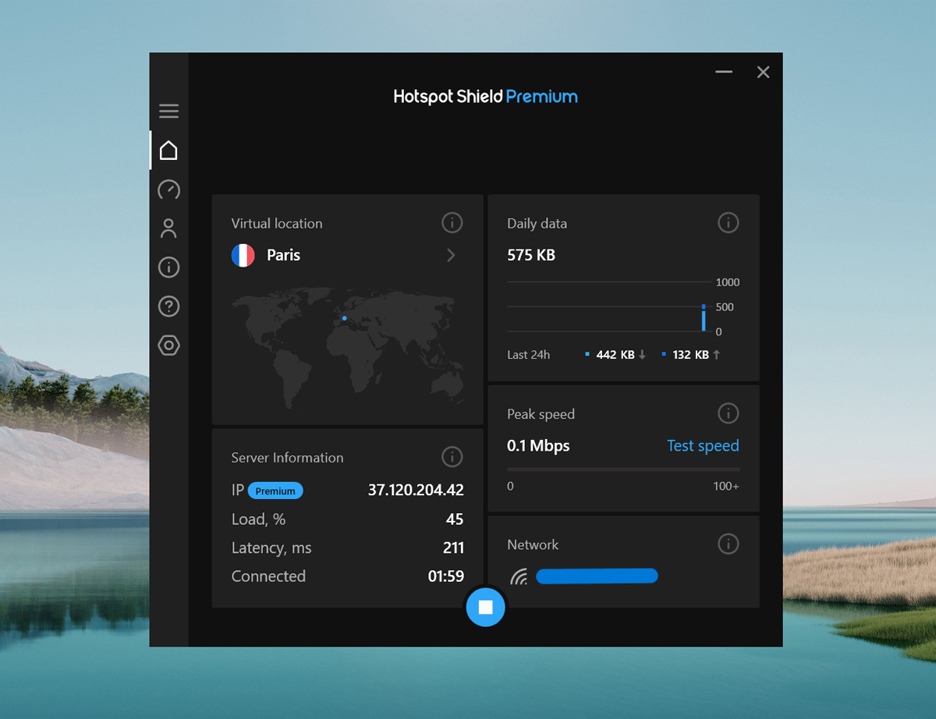The height and width of the screenshot is (719, 936).
Task: Stop the VPN with the blue square button
Action: click(x=485, y=607)
